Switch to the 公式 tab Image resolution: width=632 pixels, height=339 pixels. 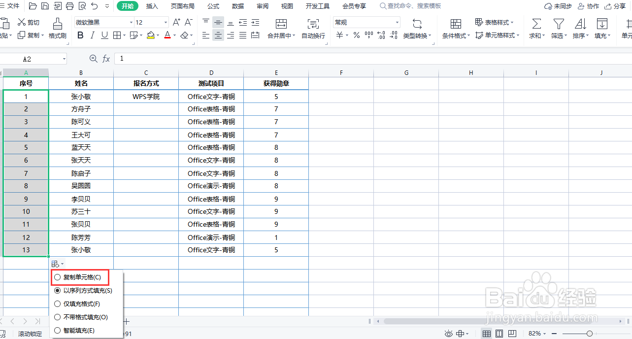click(213, 6)
